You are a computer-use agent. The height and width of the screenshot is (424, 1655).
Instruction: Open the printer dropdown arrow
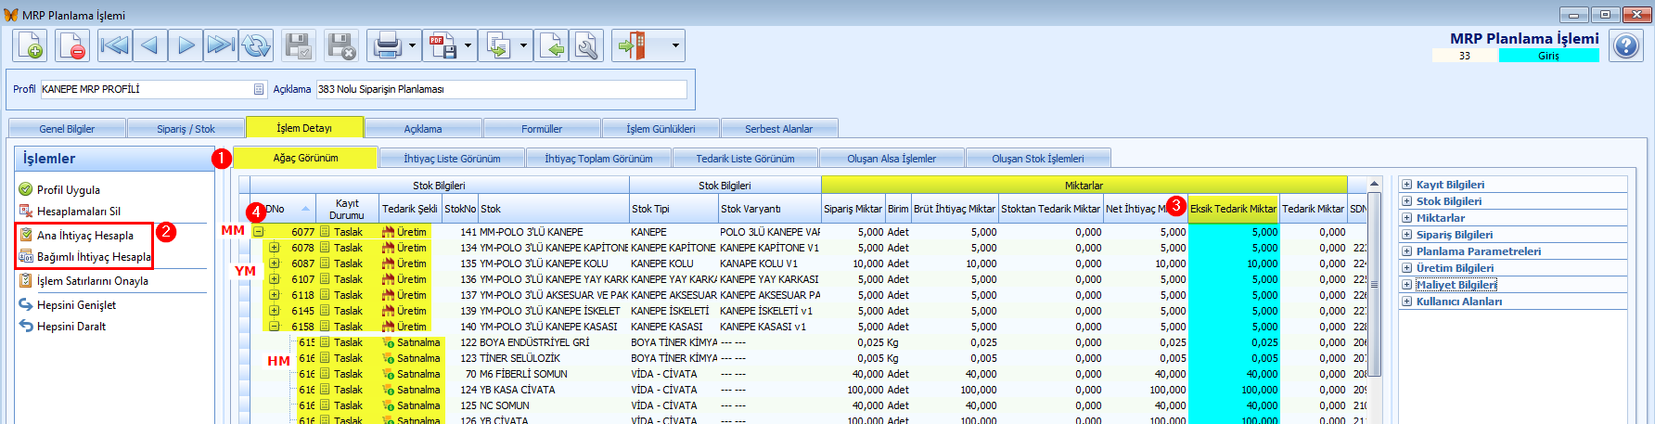(x=413, y=45)
